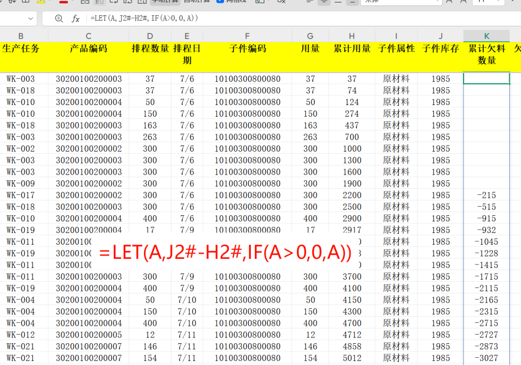Click usage cell 12 in column G

[x=310, y=334]
